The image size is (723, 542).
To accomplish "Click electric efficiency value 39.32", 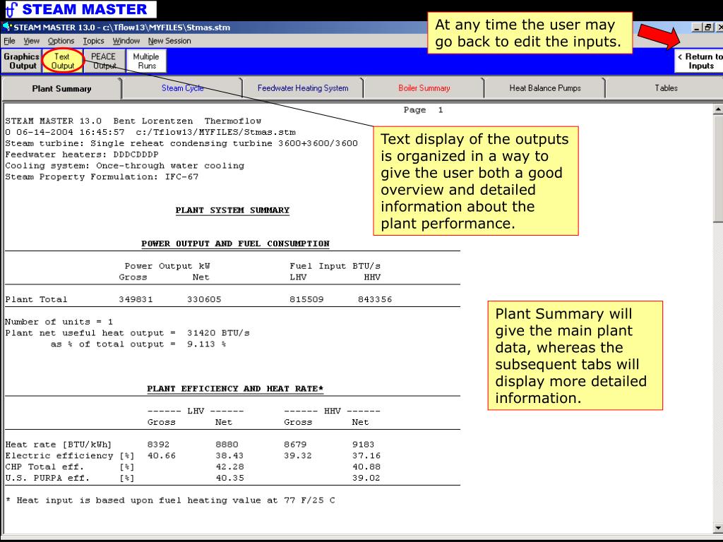I will (298, 456).
